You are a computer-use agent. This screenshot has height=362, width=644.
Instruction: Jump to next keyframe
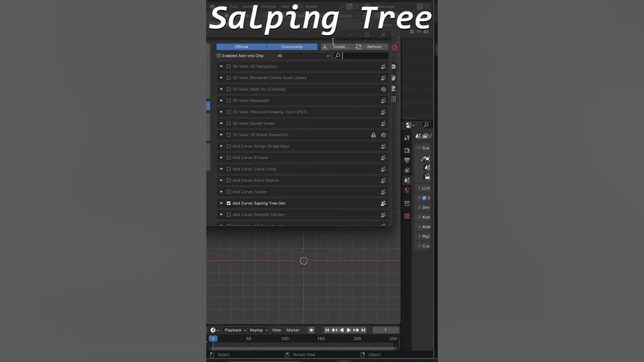point(356,330)
